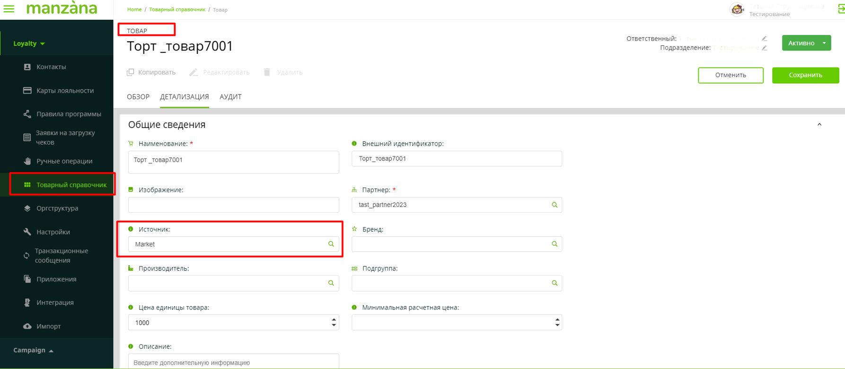Click the hamburger menu icon

(x=9, y=9)
